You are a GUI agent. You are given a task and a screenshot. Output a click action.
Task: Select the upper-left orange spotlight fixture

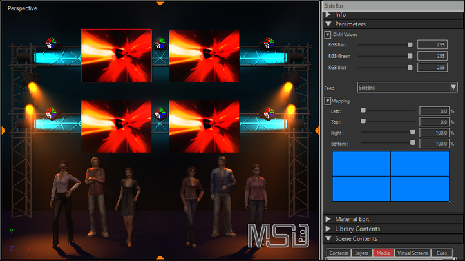[30, 81]
